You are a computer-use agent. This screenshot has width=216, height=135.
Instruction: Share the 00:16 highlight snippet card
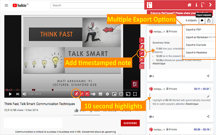pyautogui.click(x=208, y=116)
